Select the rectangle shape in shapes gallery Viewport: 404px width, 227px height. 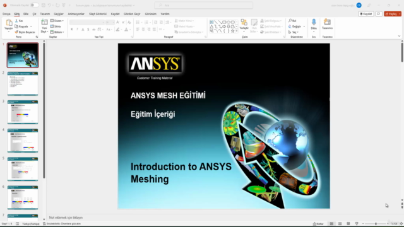[224, 23]
